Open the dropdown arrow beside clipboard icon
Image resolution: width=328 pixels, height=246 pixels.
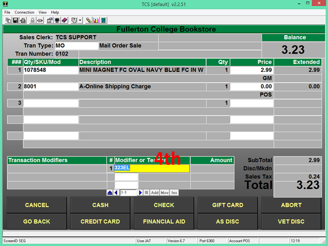tap(80, 20)
